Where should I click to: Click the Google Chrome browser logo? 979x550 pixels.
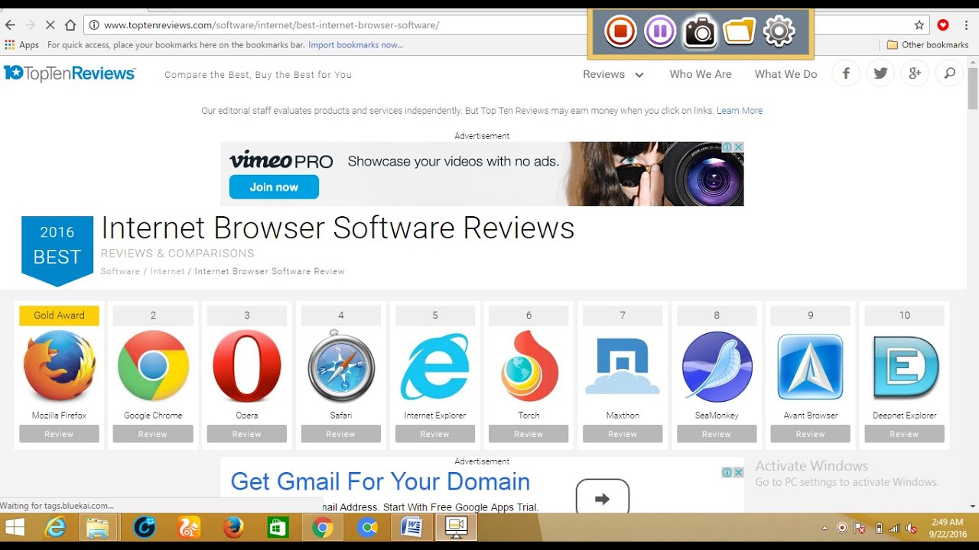pos(153,366)
